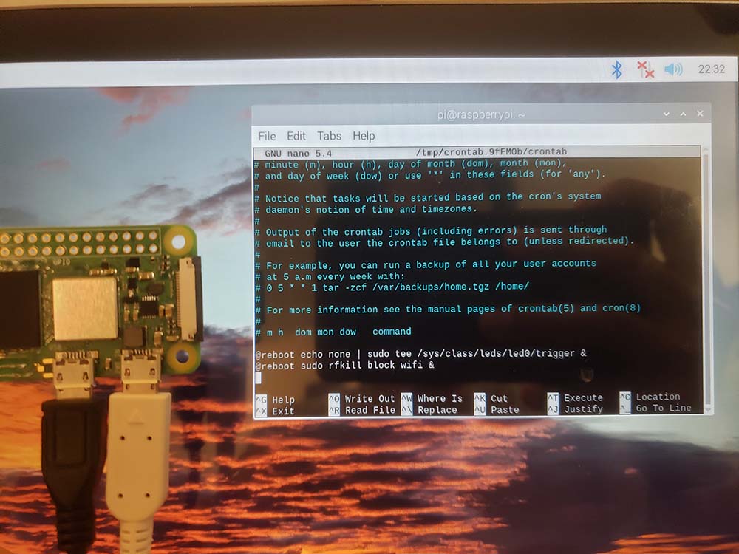The height and width of the screenshot is (554, 739).
Task: Click the ^R Read File shortcut
Action: [x=361, y=410]
